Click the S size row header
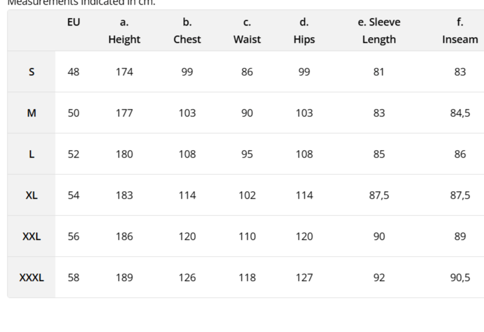This screenshot has height=332, width=484. 31,72
